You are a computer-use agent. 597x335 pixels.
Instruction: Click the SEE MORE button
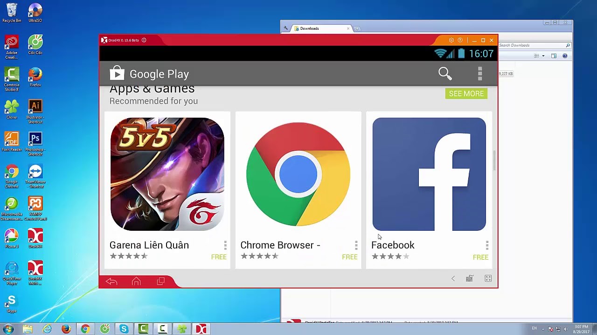tap(466, 94)
